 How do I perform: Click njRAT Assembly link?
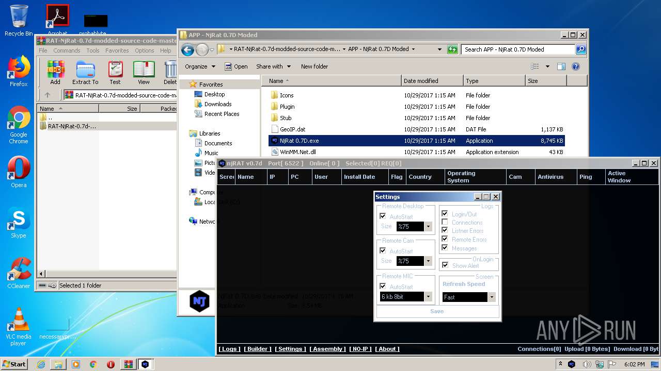(327, 349)
